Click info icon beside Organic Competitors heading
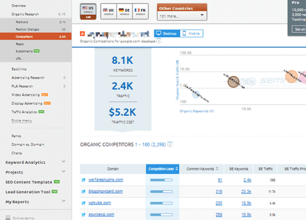The width and height of the screenshot is (306, 220). pyautogui.click(x=170, y=145)
